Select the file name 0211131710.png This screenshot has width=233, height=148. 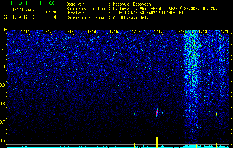(x=19, y=10)
